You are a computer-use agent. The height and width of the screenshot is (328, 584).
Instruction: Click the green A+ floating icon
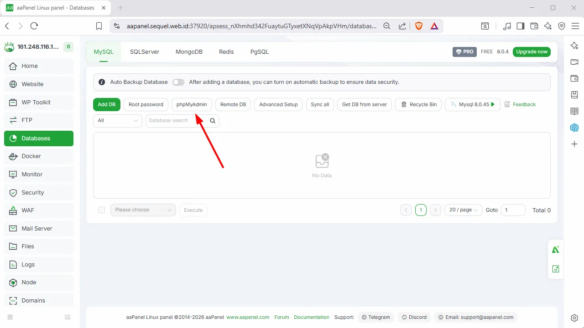(x=556, y=250)
